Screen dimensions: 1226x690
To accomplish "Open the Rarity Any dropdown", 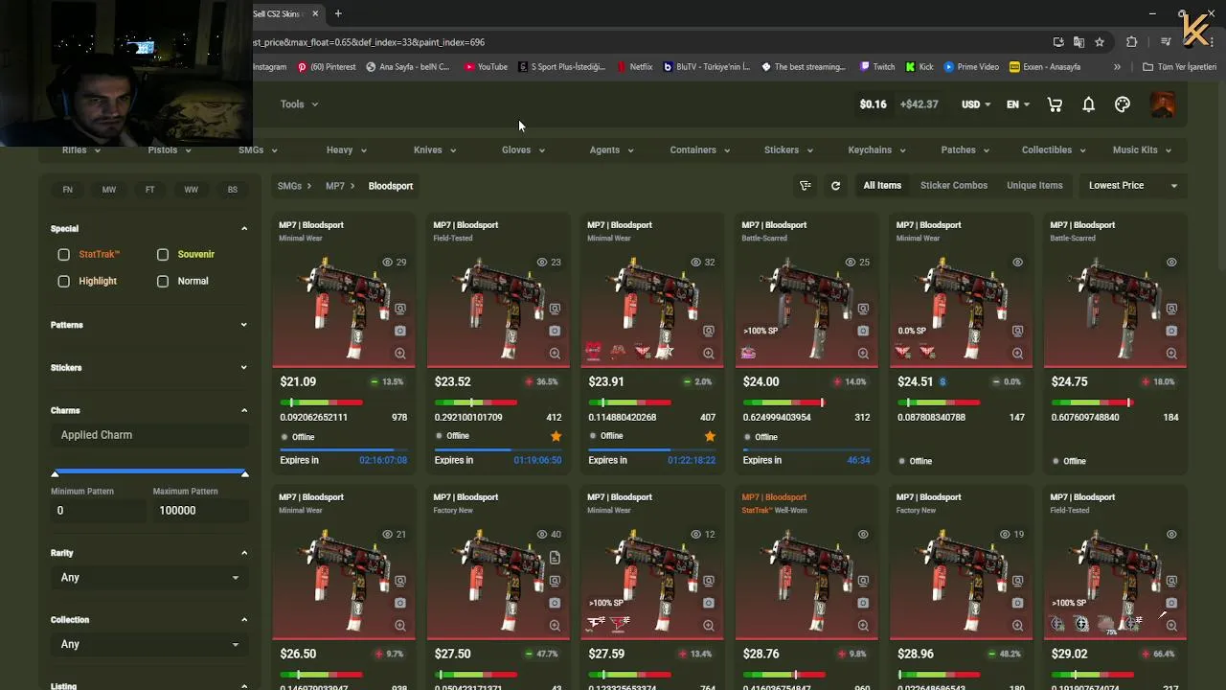I will [x=149, y=578].
